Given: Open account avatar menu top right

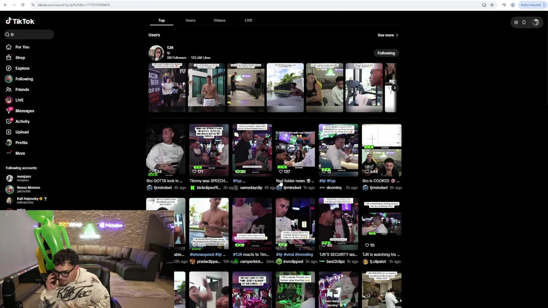Looking at the screenshot, I should pyautogui.click(x=536, y=22).
